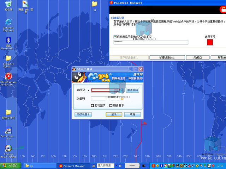Open ThinkVantage Productivity desktop icon
226x169 pixels.
tap(8, 76)
